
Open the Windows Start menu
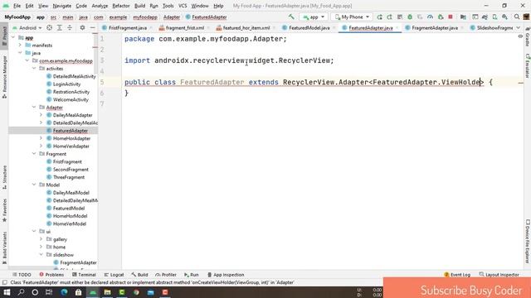coord(7,292)
